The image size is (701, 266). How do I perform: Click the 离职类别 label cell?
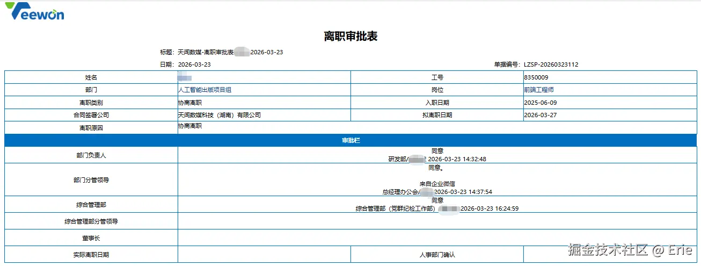pyautogui.click(x=91, y=103)
